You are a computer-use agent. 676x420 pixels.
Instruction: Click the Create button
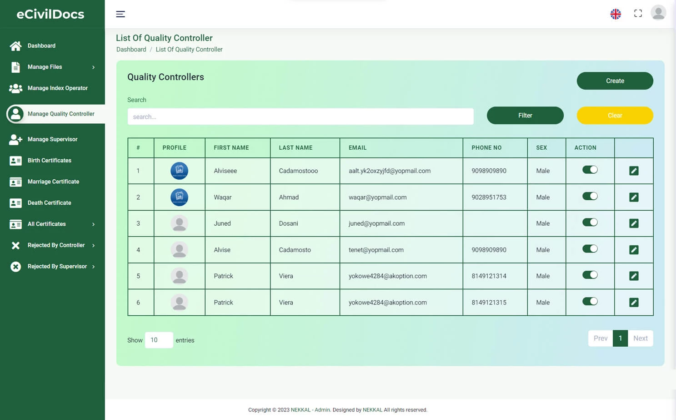coord(615,81)
